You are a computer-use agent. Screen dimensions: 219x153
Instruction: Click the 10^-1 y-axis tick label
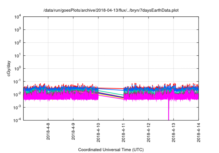click(17, 82)
